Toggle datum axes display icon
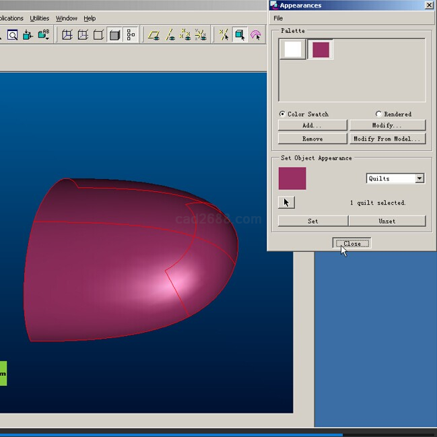Image resolution: width=437 pixels, height=437 pixels. coord(170,35)
